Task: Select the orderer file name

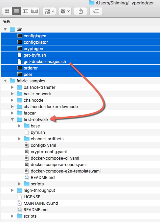Action: [31, 68]
